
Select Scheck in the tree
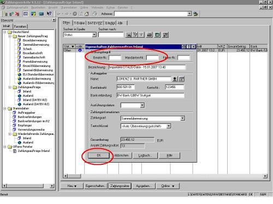pyautogui.click(x=27, y=49)
